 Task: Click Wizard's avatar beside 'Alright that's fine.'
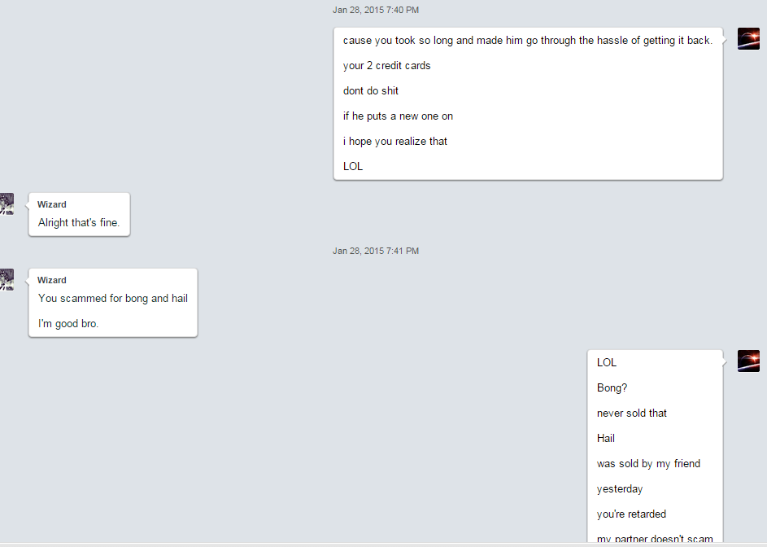[x=7, y=203]
